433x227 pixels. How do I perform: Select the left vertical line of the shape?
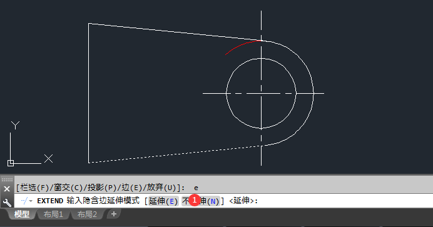[x=88, y=94]
